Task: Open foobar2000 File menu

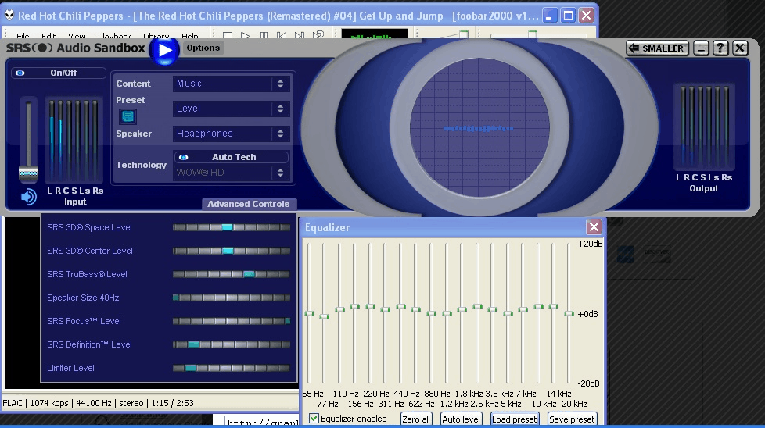Action: click(x=23, y=36)
